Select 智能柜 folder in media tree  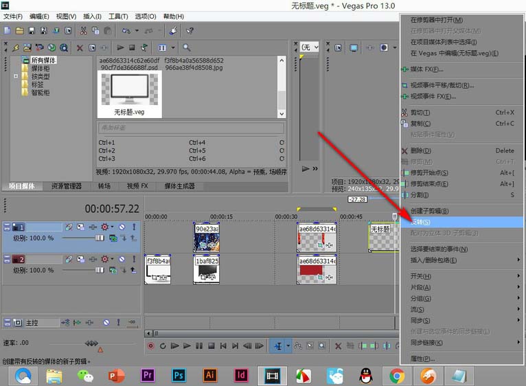coord(41,93)
